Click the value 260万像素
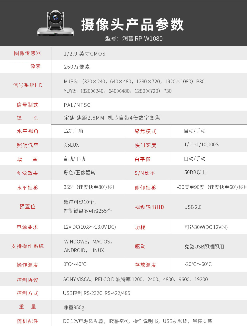 (x=77, y=67)
